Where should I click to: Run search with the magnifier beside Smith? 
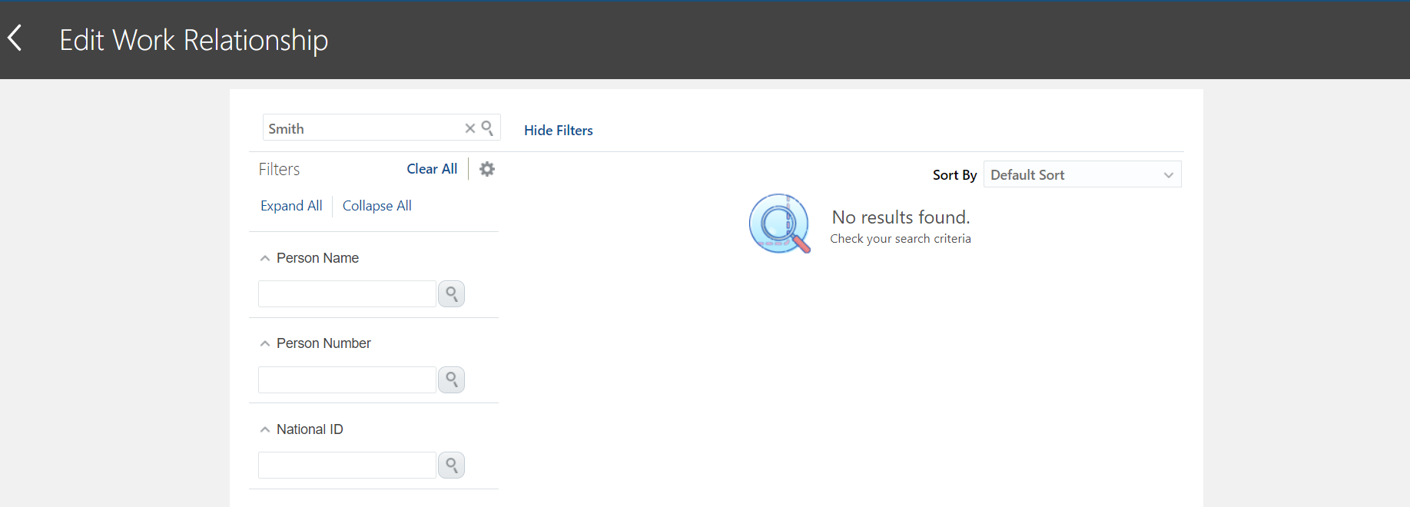click(487, 128)
